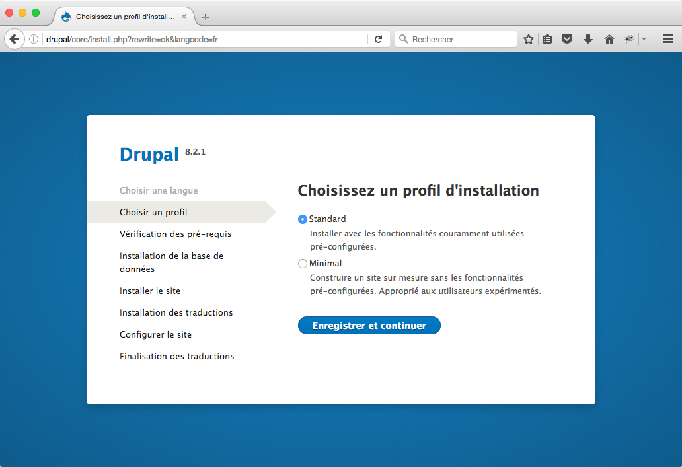Reload the page with the refresh icon
The height and width of the screenshot is (467, 682).
379,39
